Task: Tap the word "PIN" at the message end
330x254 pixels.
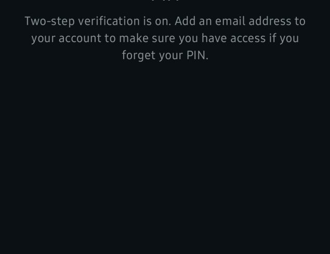Action: 196,55
